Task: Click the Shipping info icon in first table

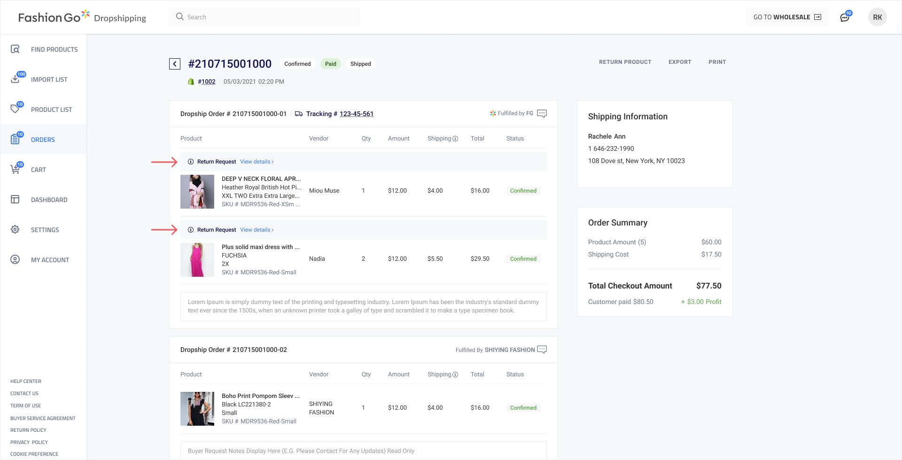Action: click(455, 139)
